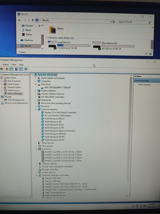The width and height of the screenshot is (160, 214).
Task: Select WAN Miniport (SSTP)
Action: point(54,140)
